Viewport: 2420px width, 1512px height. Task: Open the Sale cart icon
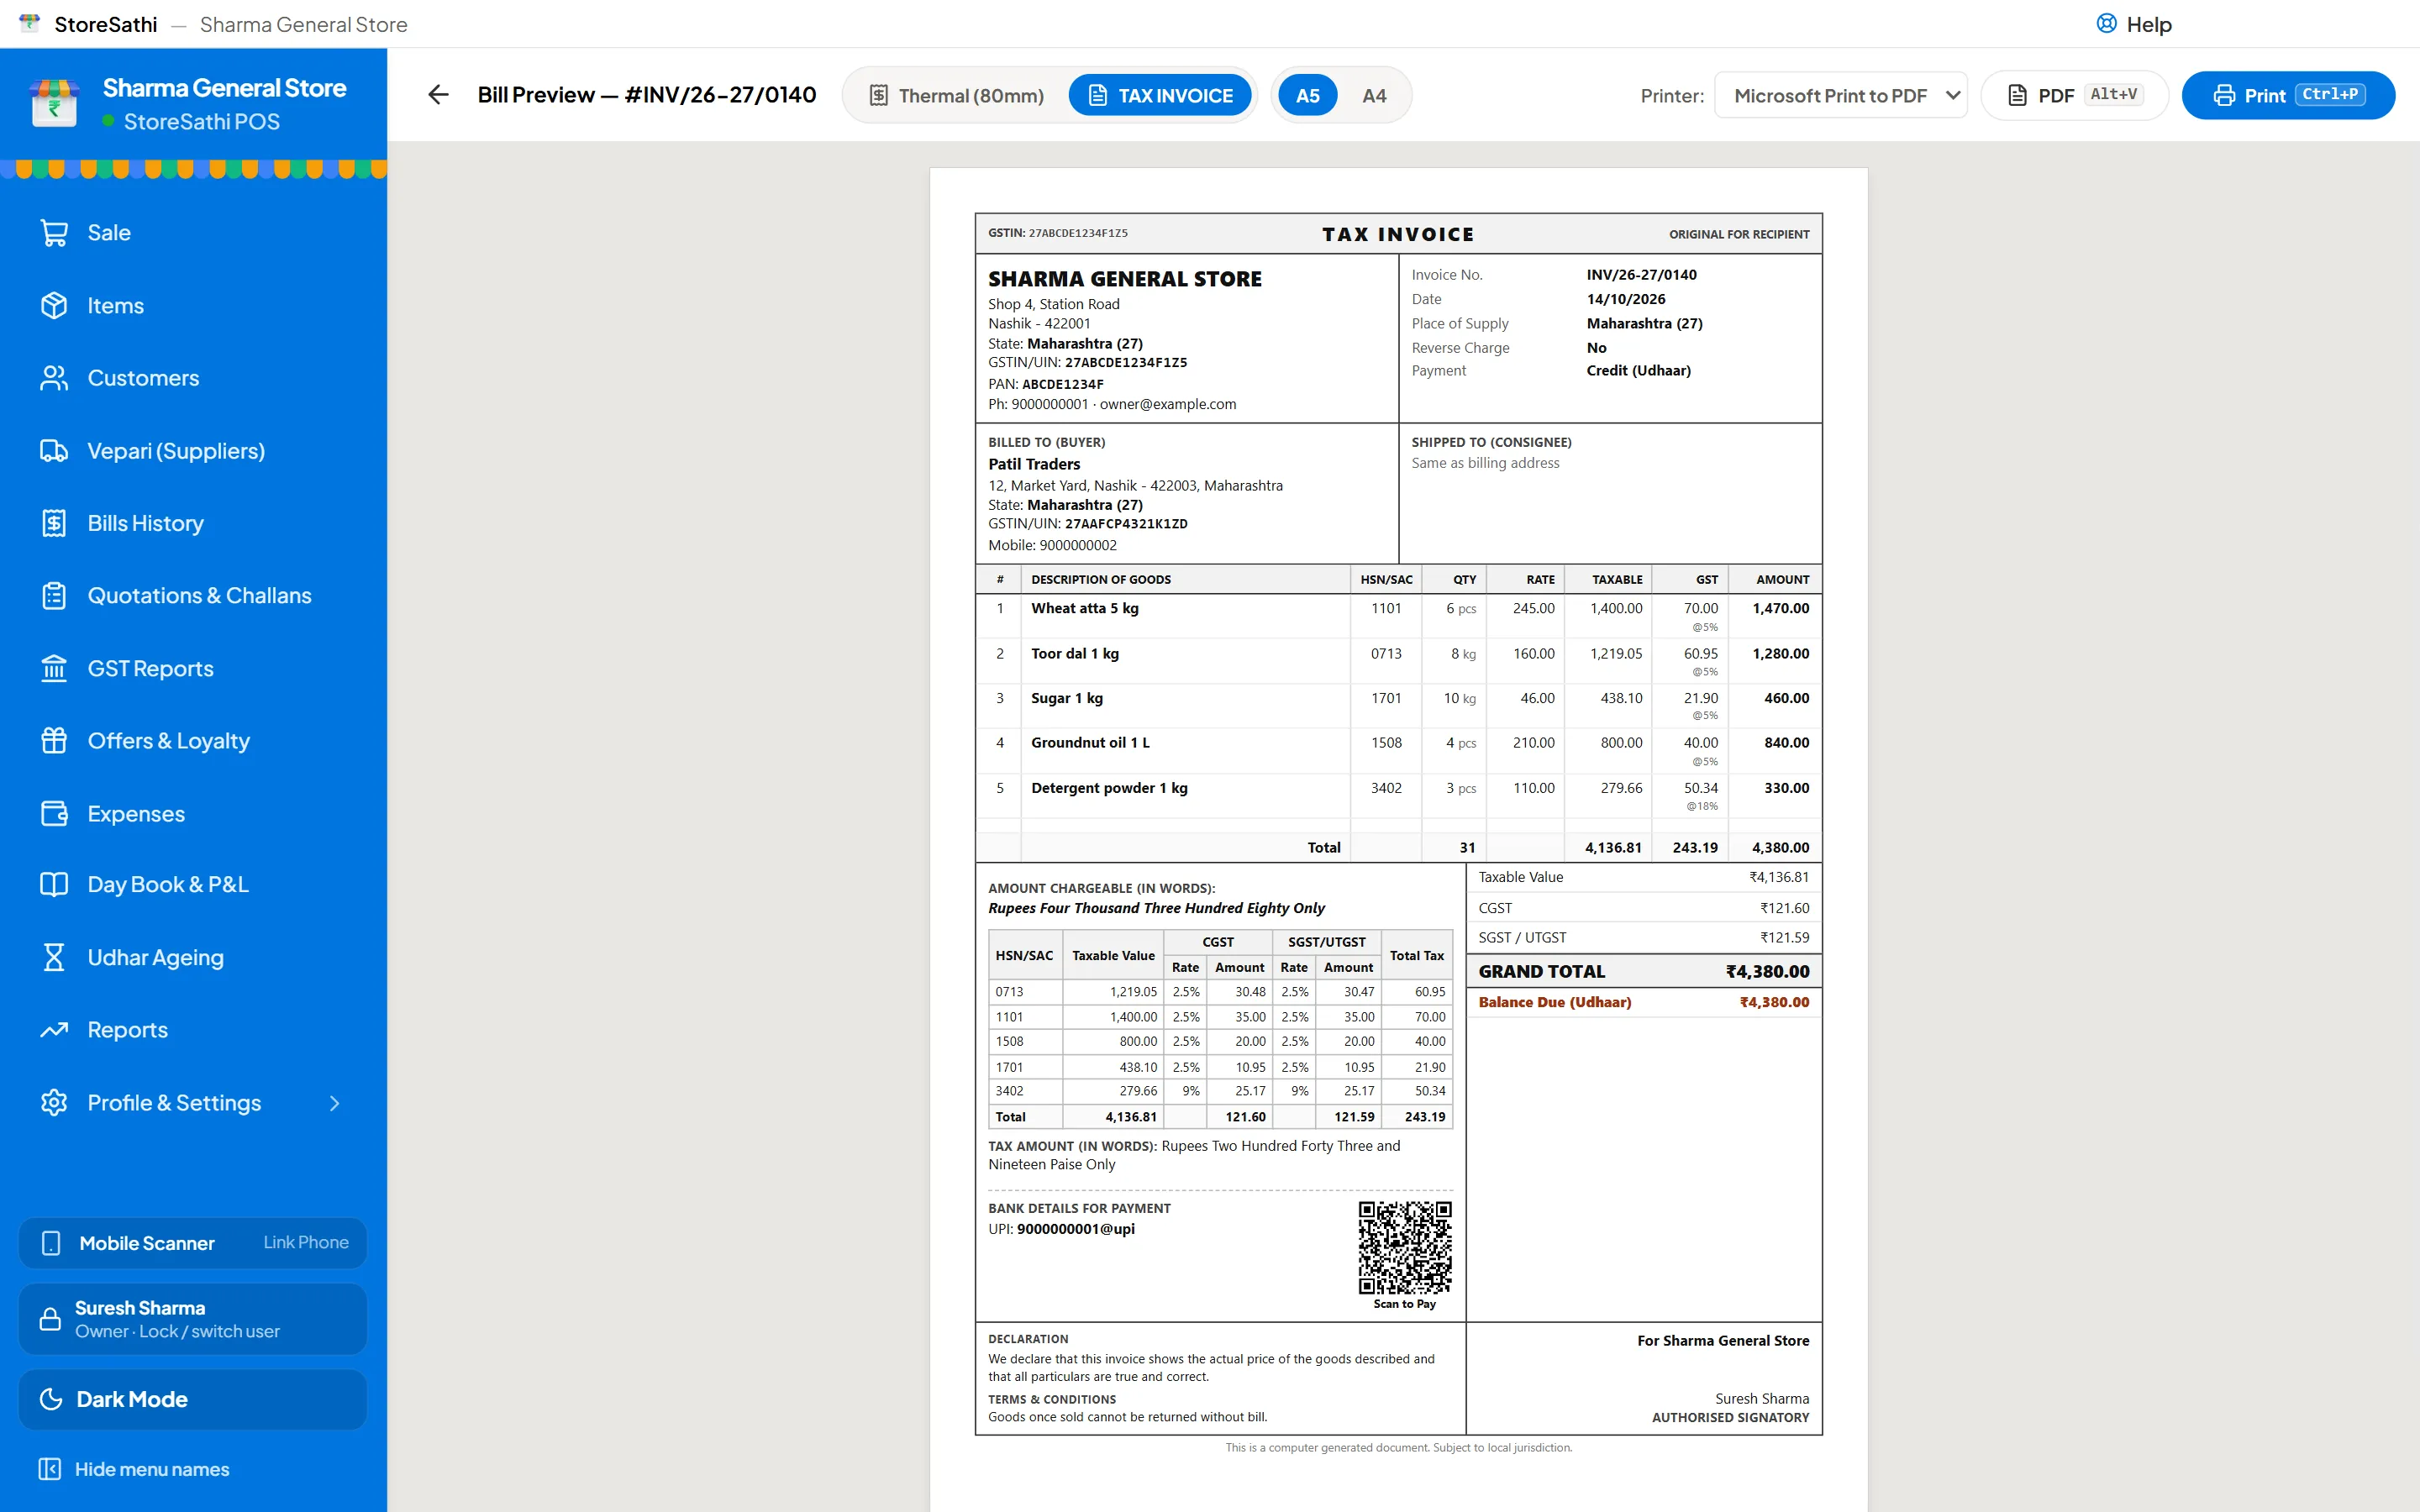[54, 233]
